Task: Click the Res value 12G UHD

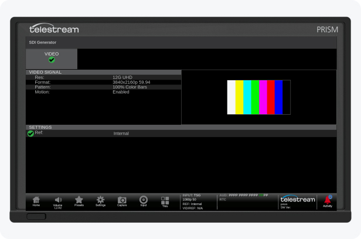Action: [122, 77]
